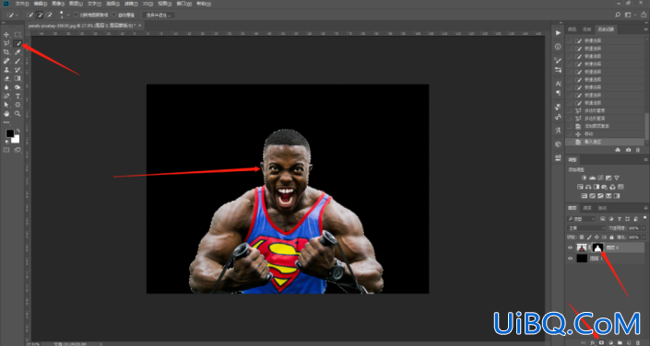Delete the current history state
650x346 pixels.
637,150
